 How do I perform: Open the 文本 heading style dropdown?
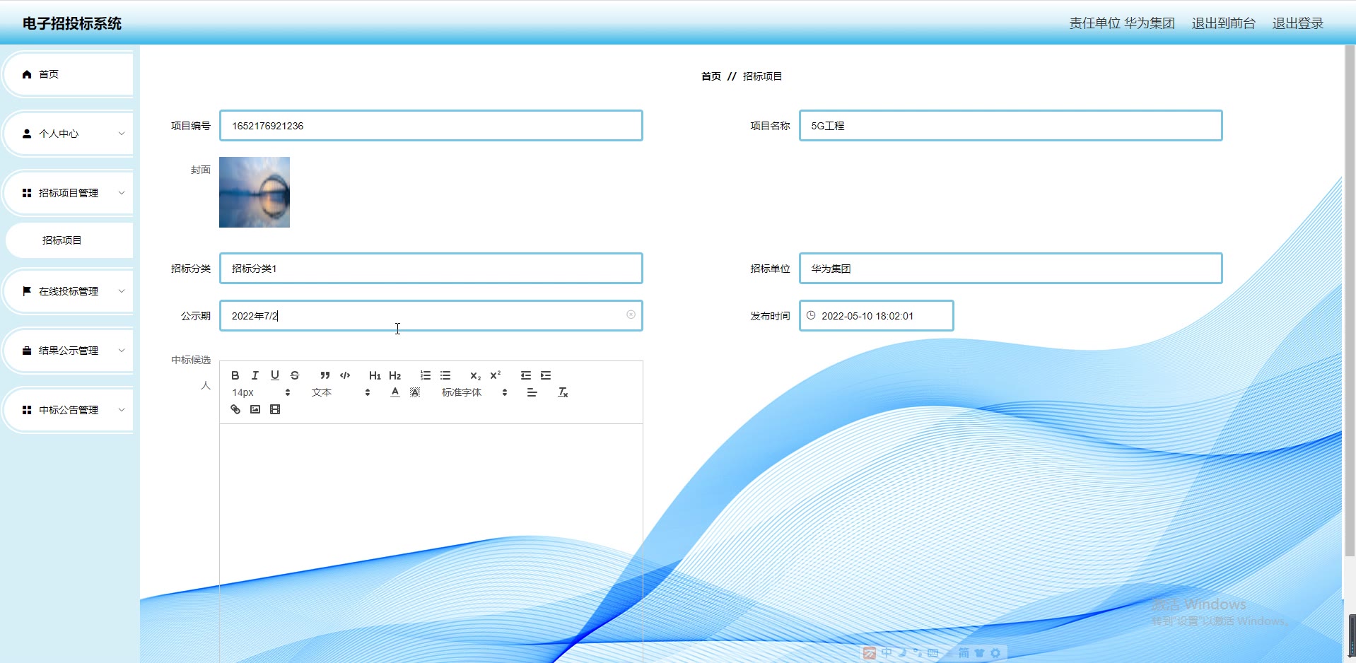pos(341,392)
